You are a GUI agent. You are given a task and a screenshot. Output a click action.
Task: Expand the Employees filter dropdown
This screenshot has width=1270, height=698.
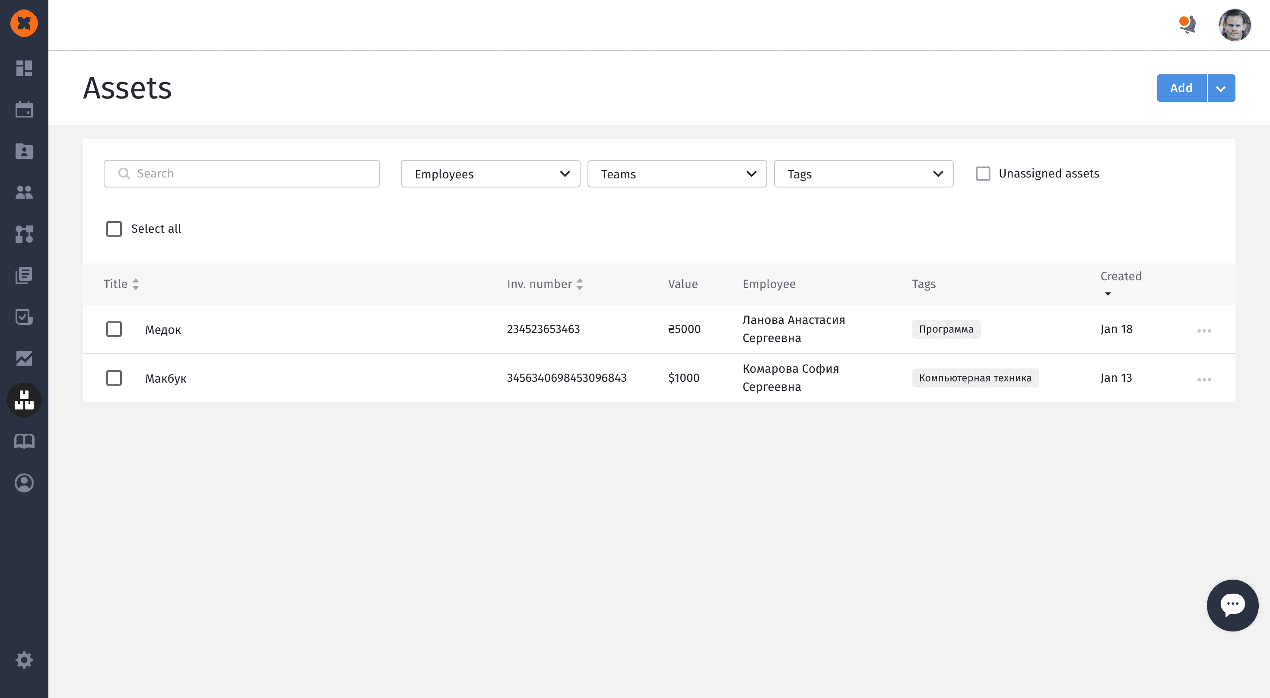pos(490,174)
